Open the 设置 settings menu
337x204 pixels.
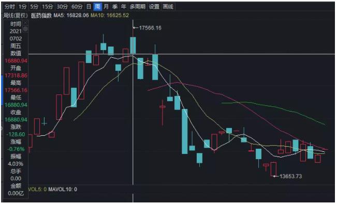pos(154,7)
